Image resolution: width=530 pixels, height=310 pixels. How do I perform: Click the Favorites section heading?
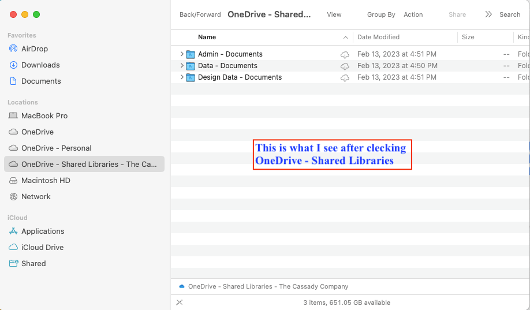coord(21,35)
